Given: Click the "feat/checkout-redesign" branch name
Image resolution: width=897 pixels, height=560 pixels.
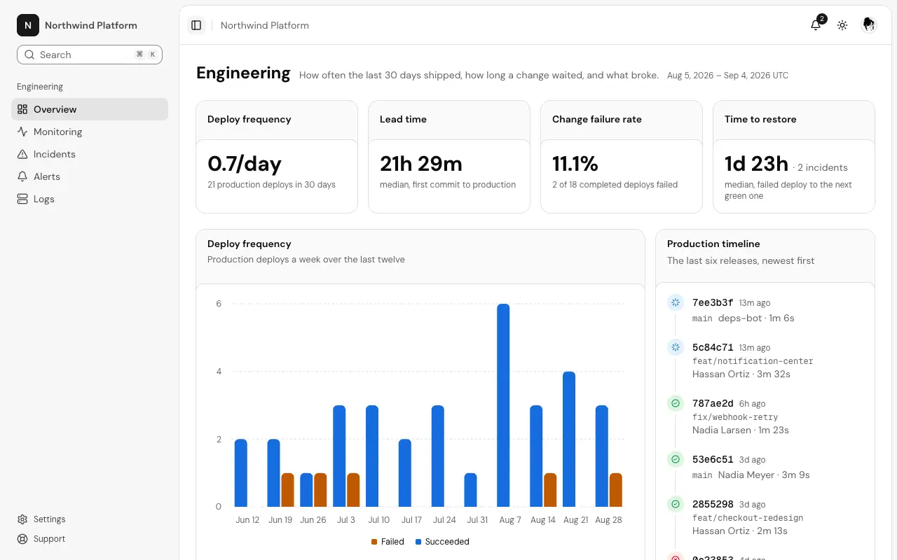Looking at the screenshot, I should [x=748, y=518].
